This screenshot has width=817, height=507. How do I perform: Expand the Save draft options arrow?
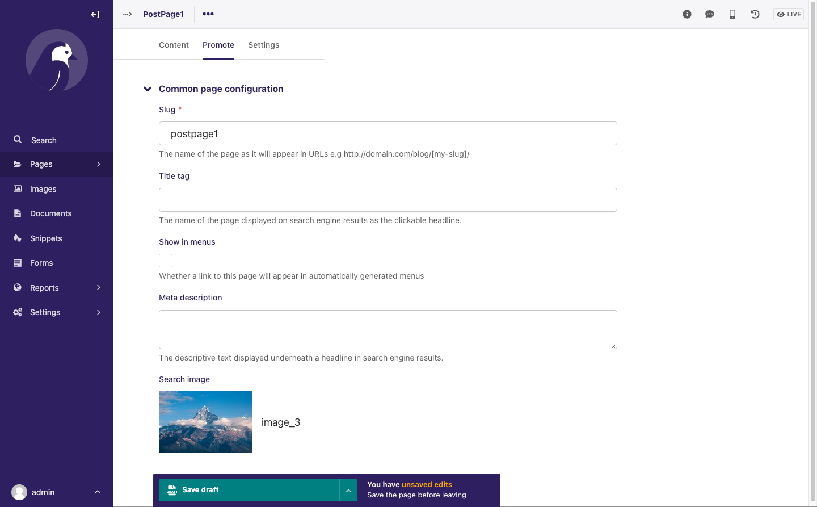pyautogui.click(x=348, y=491)
